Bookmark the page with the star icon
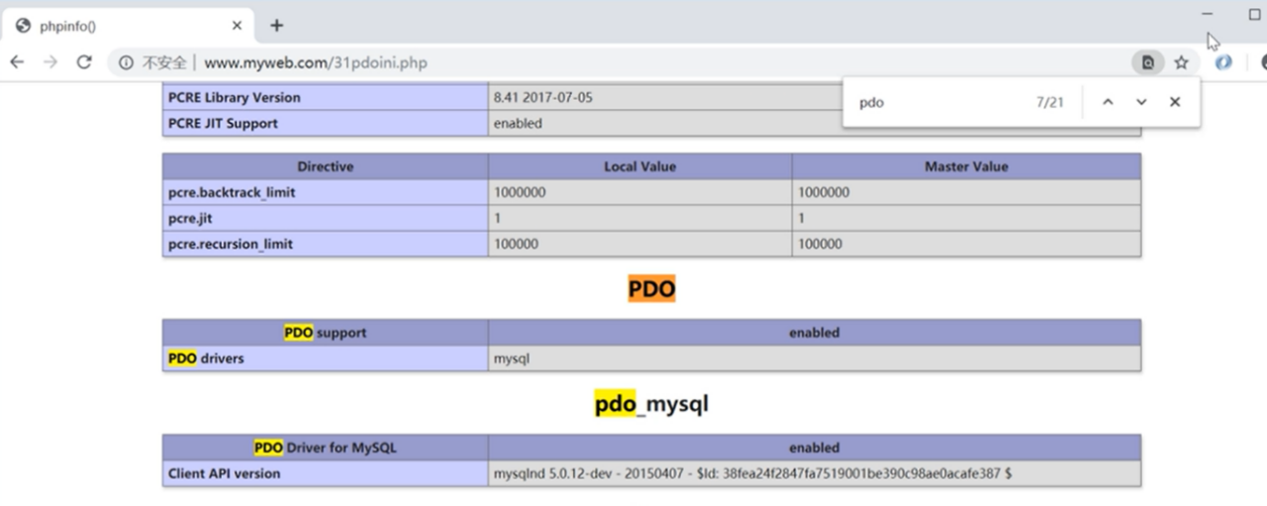 [x=1181, y=62]
